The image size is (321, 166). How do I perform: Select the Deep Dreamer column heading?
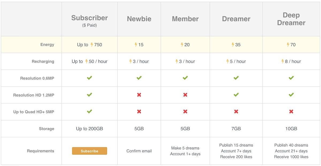click(291, 19)
